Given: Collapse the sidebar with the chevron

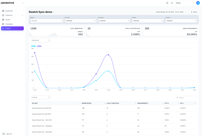Looking at the screenshot, I should (x=23, y=3).
